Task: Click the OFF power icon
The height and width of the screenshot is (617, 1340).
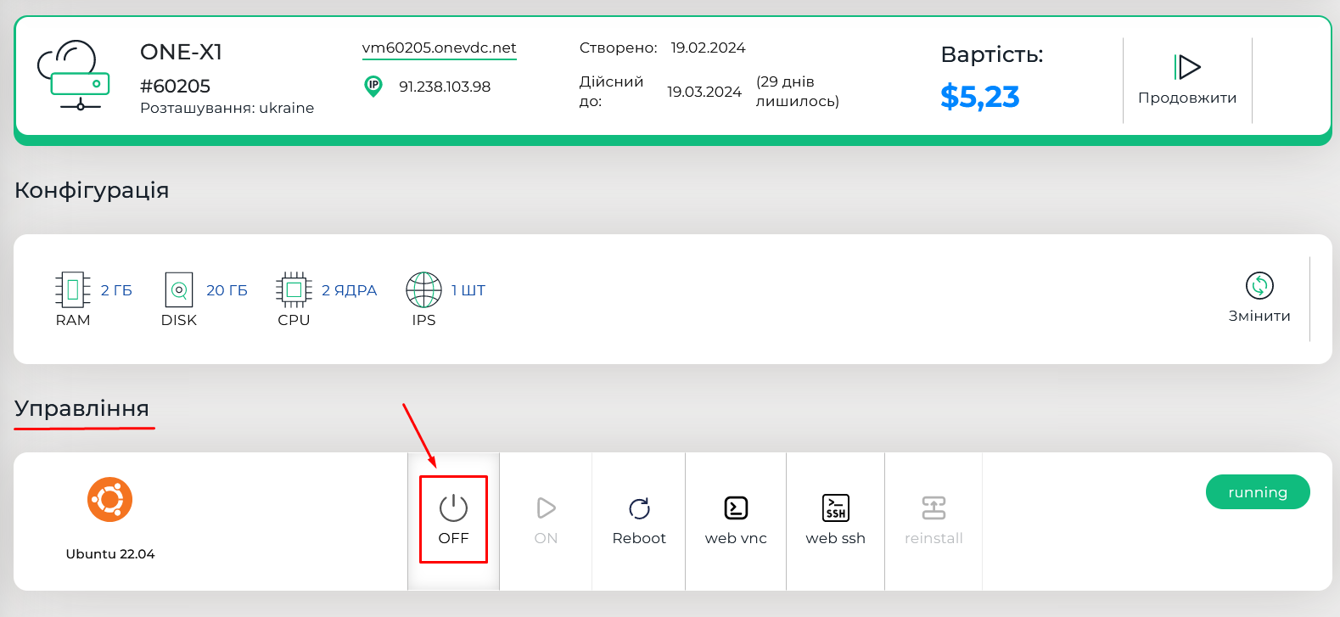Action: click(x=453, y=508)
